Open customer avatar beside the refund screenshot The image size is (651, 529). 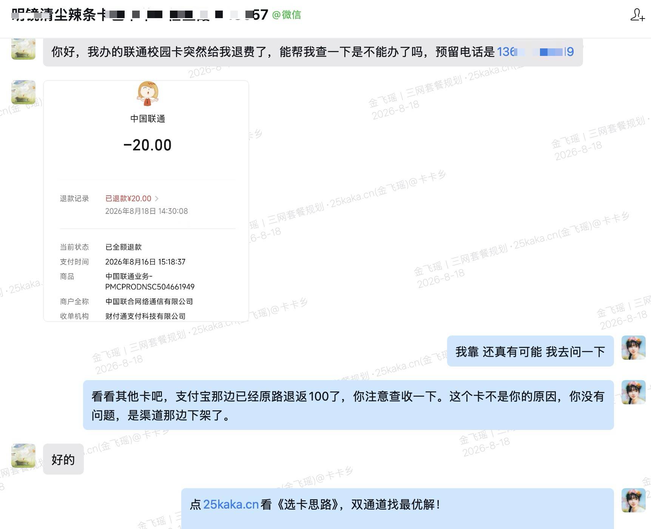[23, 92]
